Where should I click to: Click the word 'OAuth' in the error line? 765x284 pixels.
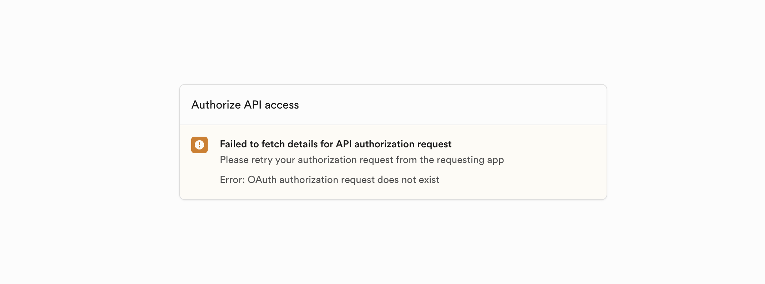[x=262, y=180]
